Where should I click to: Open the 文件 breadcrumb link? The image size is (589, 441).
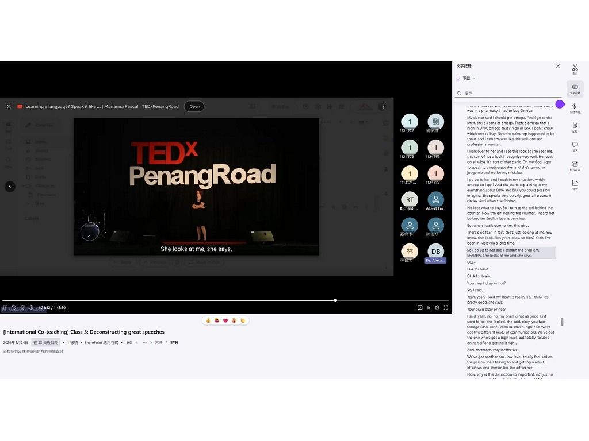(x=159, y=342)
